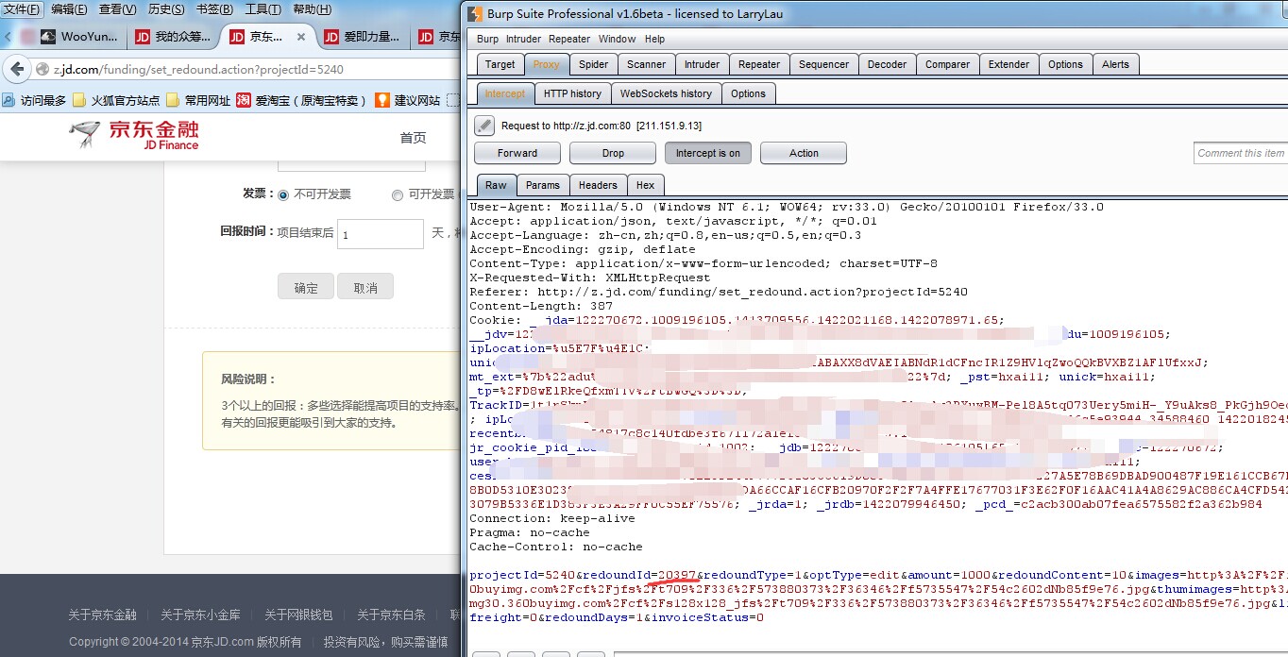Image resolution: width=1288 pixels, height=657 pixels.
Task: Open Burp's Window menu
Action: (617, 39)
